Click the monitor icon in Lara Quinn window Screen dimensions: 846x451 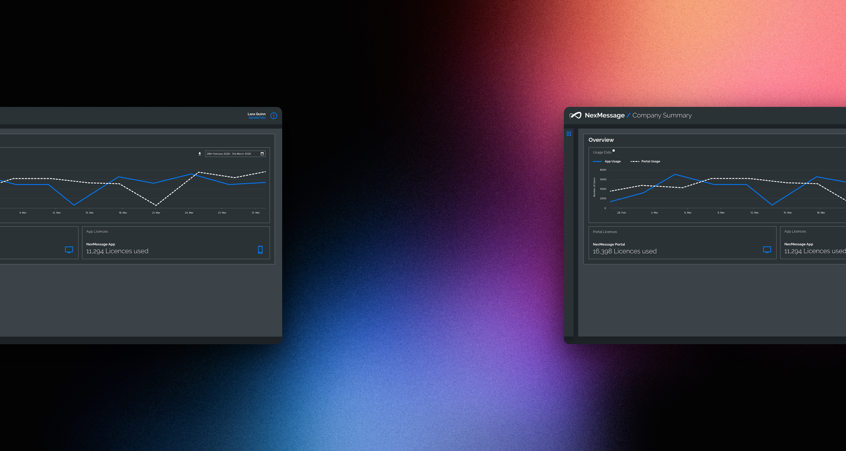69,250
